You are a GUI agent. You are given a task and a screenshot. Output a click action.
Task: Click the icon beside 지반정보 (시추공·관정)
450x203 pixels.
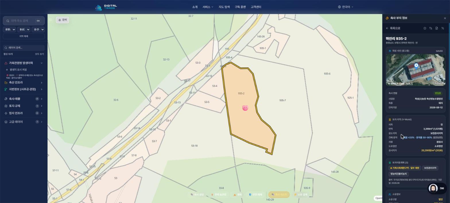coord(6,89)
